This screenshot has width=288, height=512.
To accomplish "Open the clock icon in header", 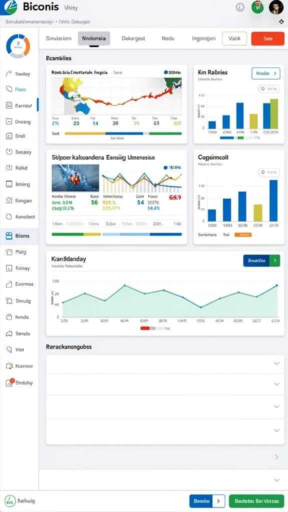I will coord(240,7).
